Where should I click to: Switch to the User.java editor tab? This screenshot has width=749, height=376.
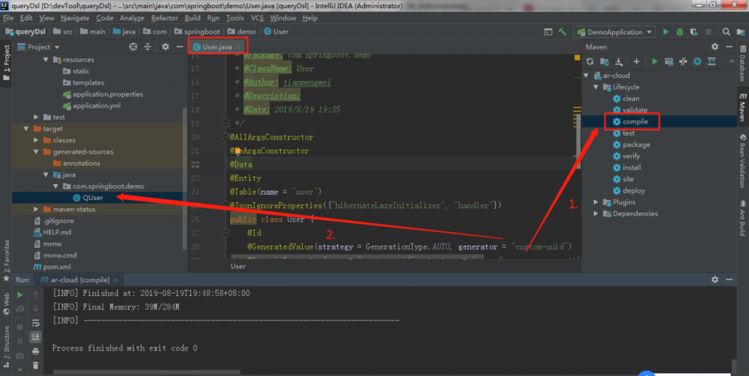coord(216,46)
